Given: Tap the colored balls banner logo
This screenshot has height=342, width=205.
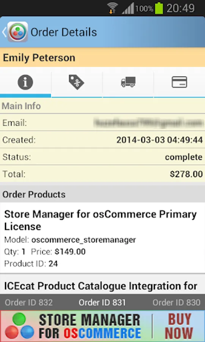Looking at the screenshot, I should pyautogui.click(x=19, y=326).
